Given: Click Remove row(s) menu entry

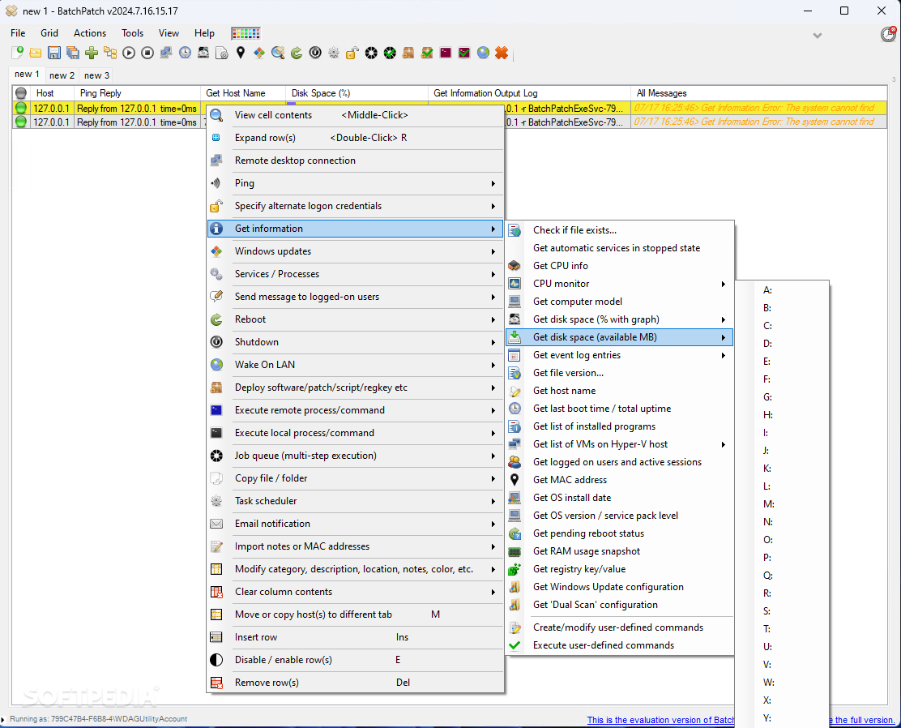Looking at the screenshot, I should (355, 683).
